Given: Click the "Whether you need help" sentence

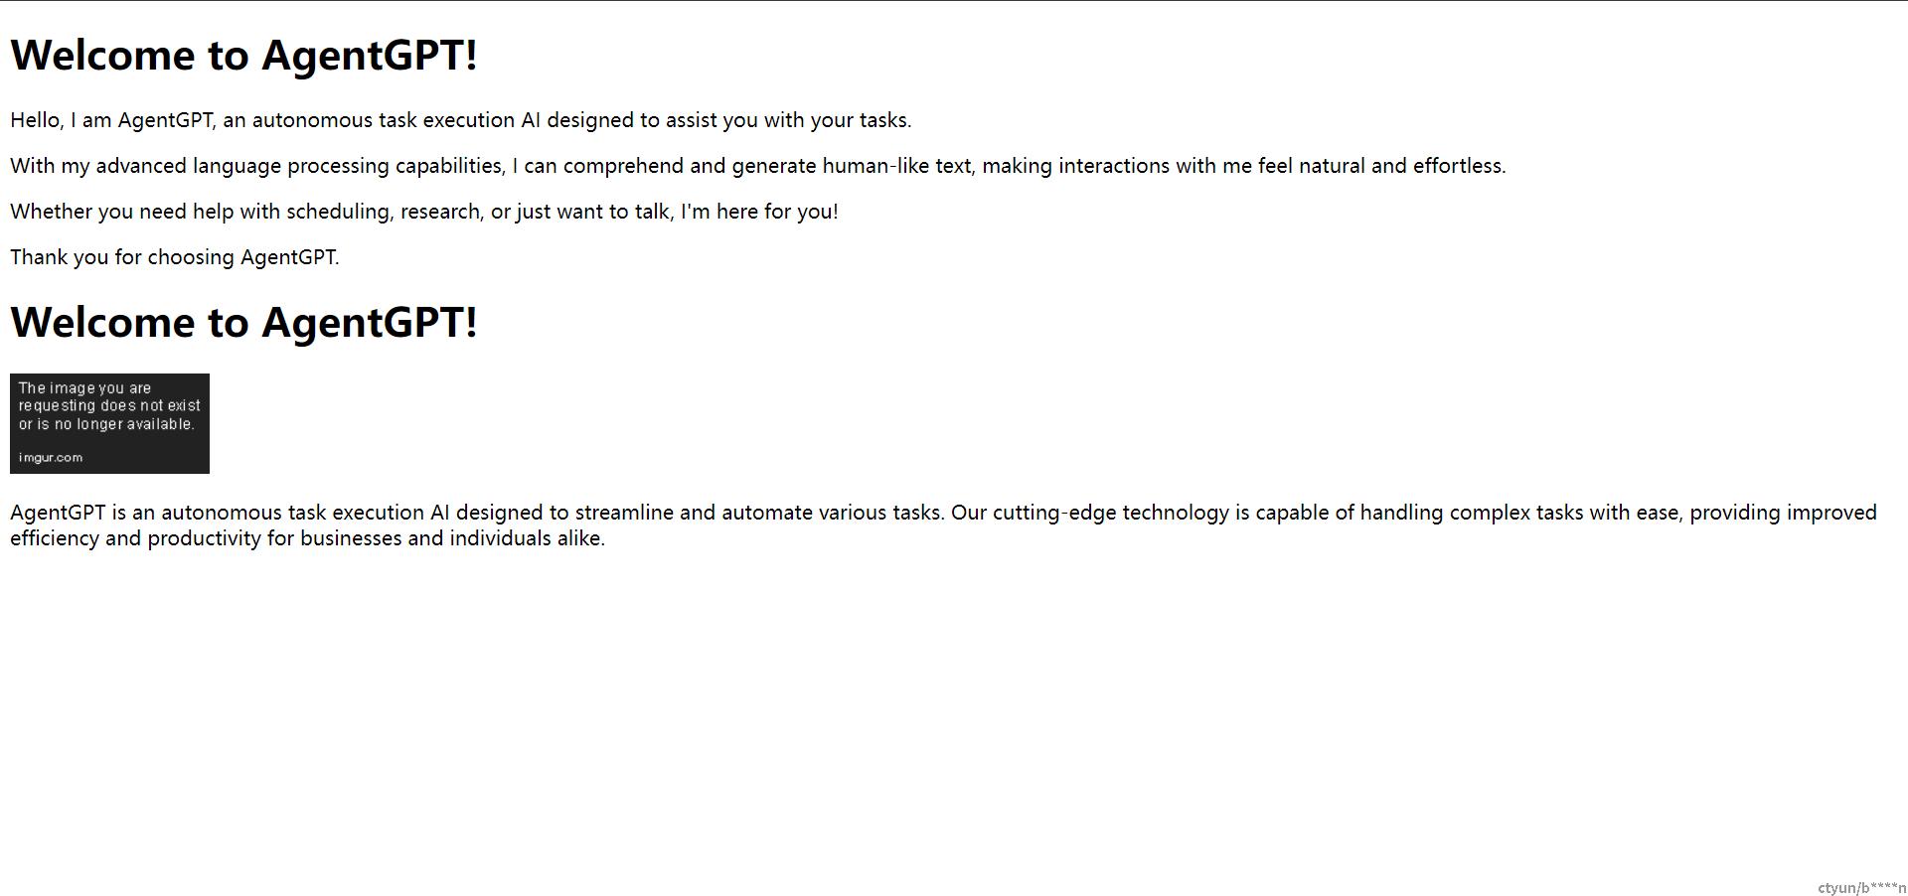Looking at the screenshot, I should point(424,212).
